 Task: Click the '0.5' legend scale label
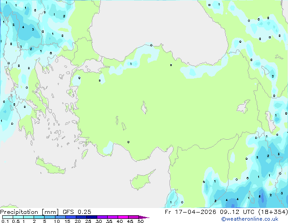pyautogui.click(x=16, y=221)
